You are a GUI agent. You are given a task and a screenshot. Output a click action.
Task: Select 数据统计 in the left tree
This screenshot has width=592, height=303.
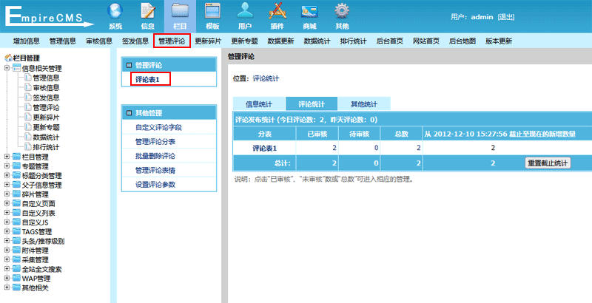(46, 137)
